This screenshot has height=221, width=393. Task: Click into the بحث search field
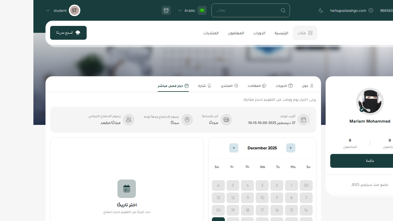point(250,10)
